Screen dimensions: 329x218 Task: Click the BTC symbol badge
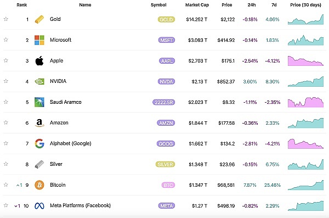click(x=168, y=185)
